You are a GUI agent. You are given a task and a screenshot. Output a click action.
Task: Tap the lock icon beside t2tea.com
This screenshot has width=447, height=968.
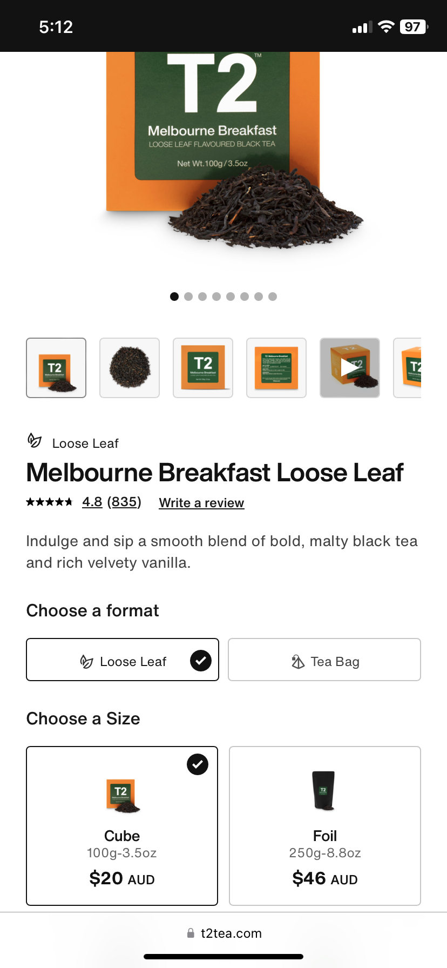pyautogui.click(x=191, y=933)
